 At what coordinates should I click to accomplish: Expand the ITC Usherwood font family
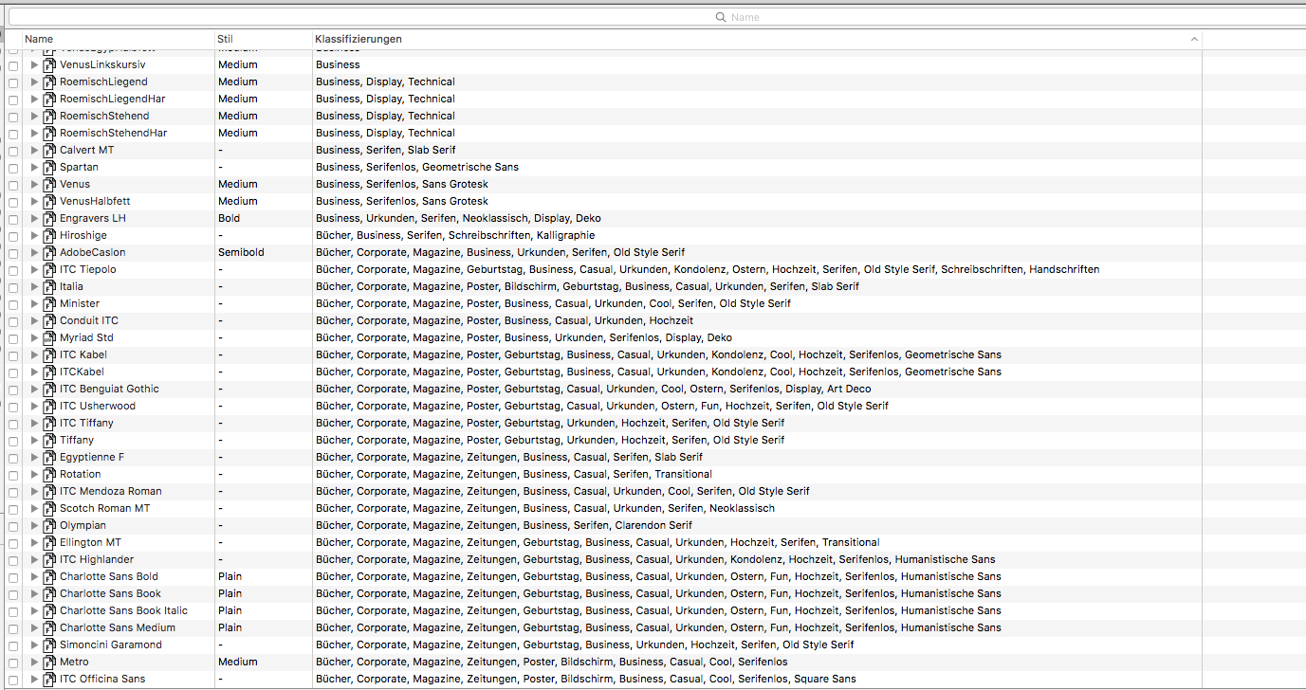click(34, 406)
